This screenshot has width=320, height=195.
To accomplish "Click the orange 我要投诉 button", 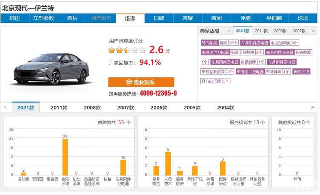I will (141, 82).
